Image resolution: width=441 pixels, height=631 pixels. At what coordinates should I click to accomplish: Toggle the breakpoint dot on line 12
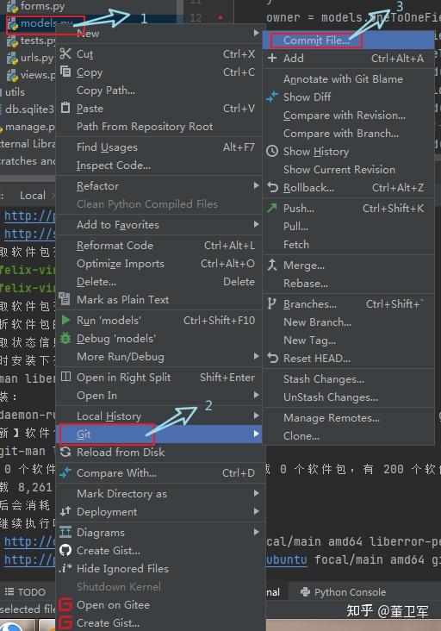220,18
